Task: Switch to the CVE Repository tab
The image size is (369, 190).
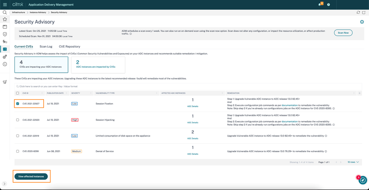Action: (69, 47)
